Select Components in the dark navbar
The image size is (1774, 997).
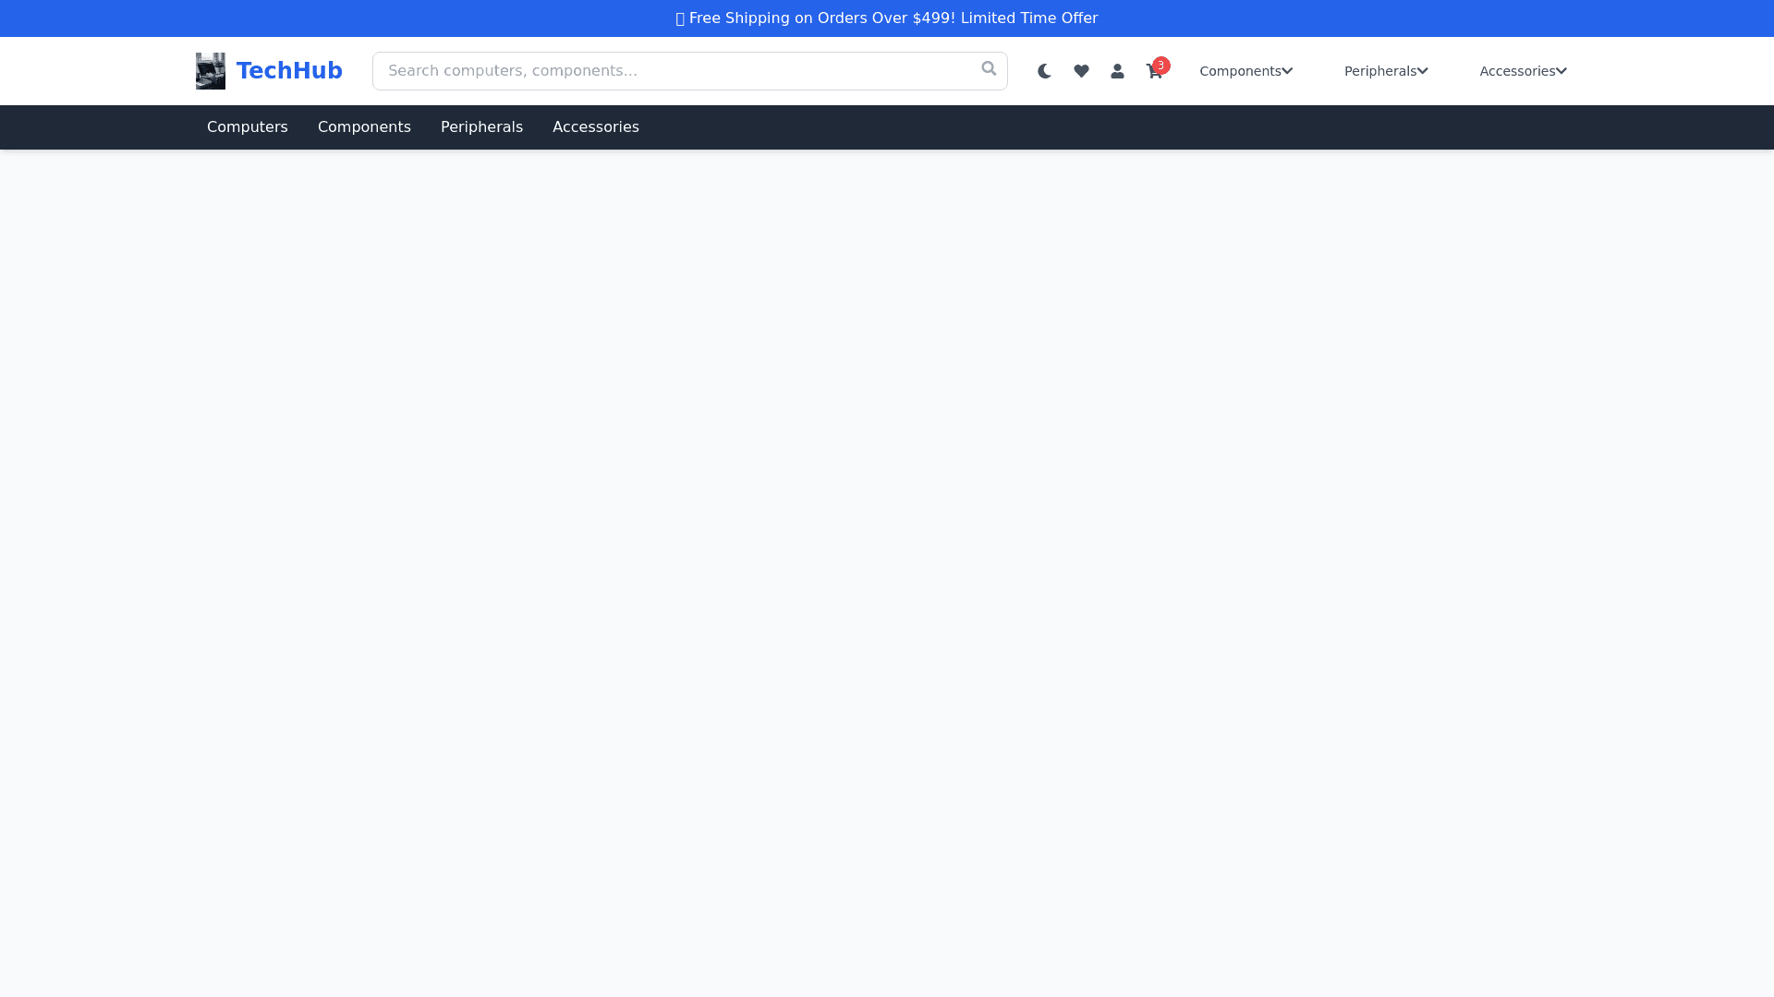click(x=364, y=127)
